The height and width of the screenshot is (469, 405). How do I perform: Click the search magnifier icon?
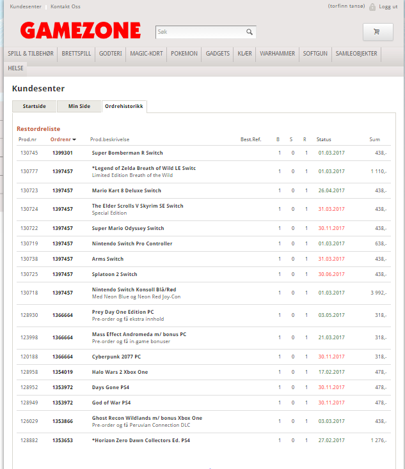coord(250,32)
